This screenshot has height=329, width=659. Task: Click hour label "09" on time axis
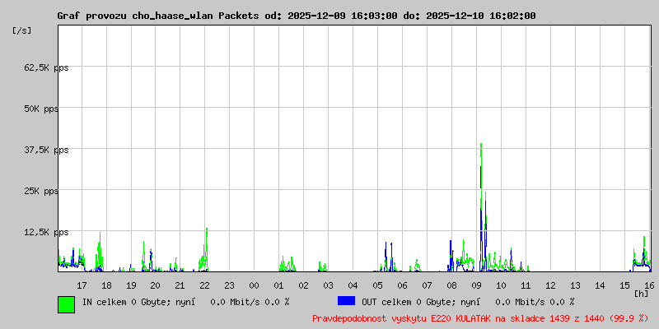point(476,285)
